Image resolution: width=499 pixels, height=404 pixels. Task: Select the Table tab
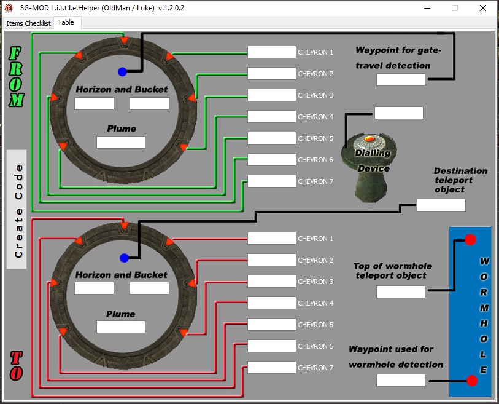pos(66,22)
